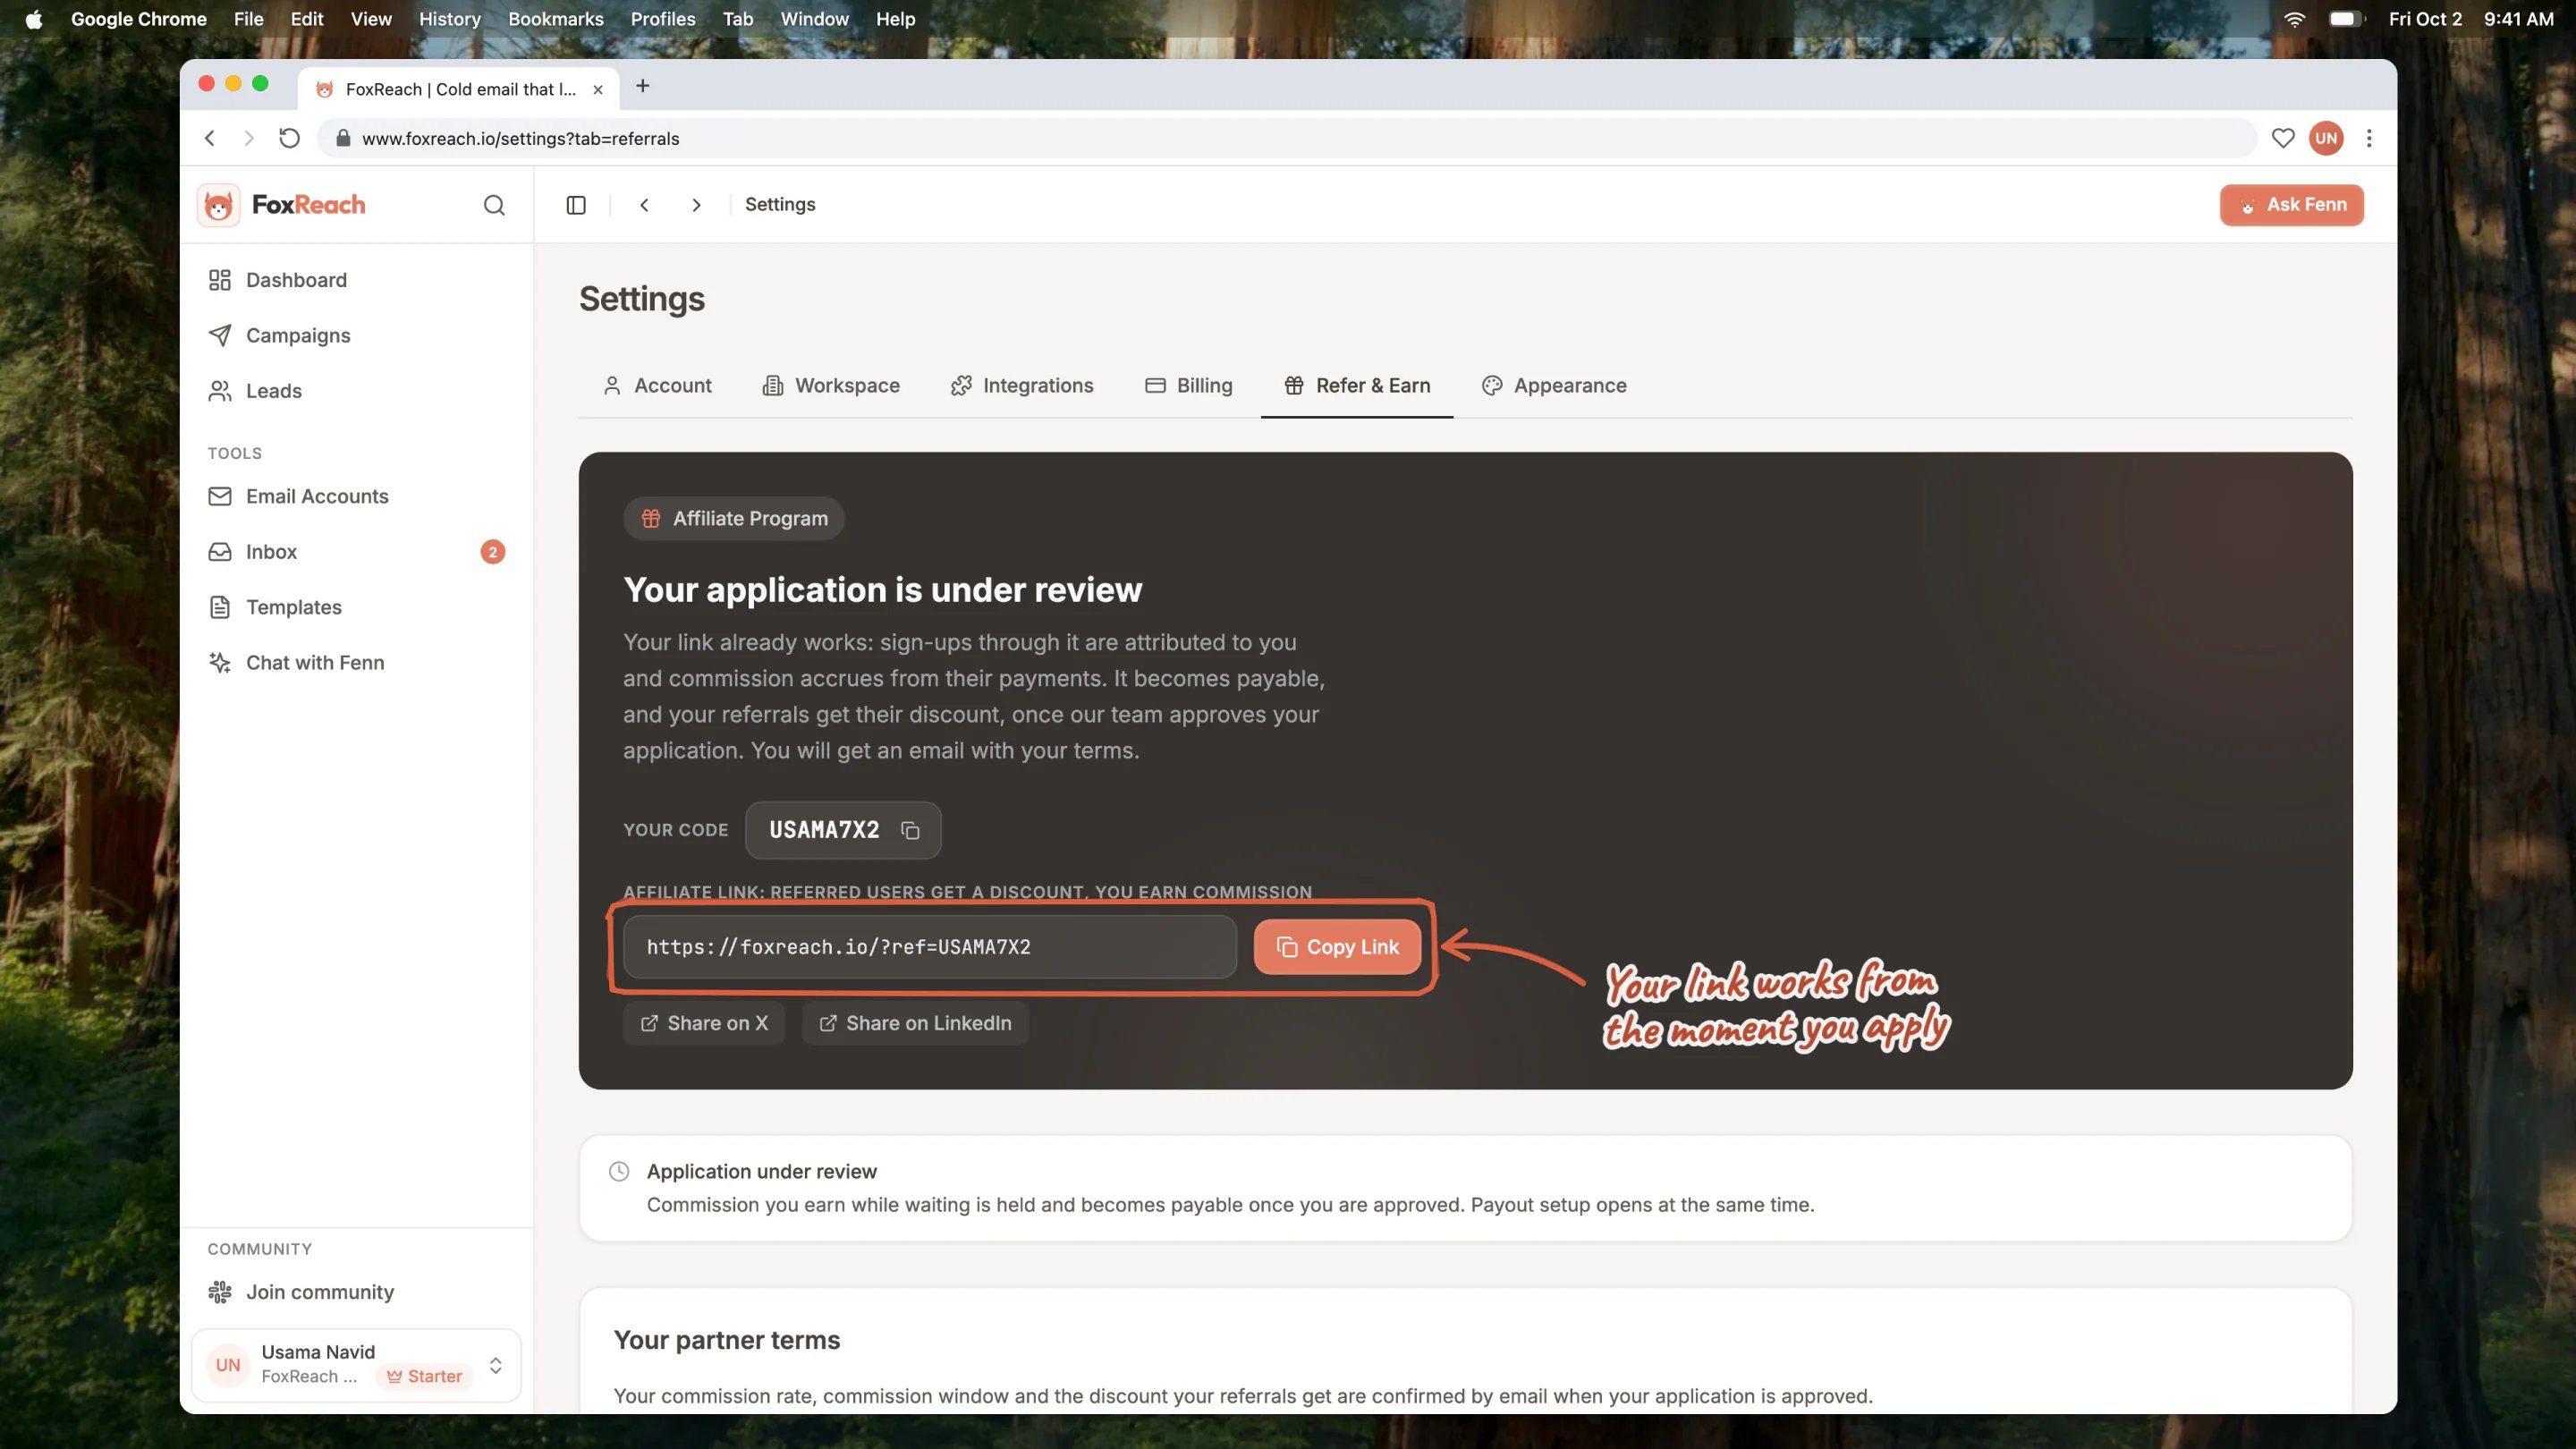
Task: Click the Wi-Fi icon in the menu bar
Action: [x=2294, y=19]
